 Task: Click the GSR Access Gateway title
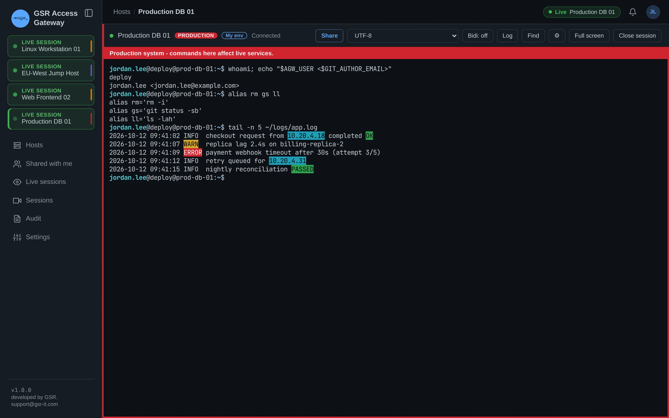[55, 18]
